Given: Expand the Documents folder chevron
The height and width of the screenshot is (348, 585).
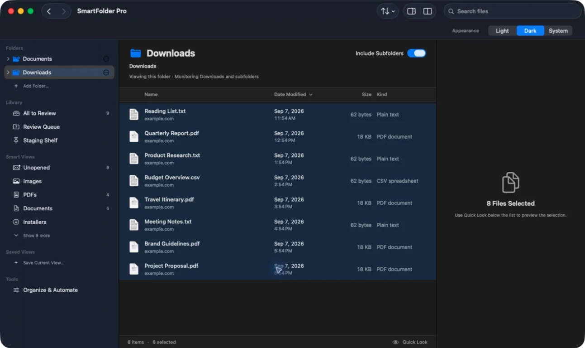Looking at the screenshot, I should click(x=8, y=59).
